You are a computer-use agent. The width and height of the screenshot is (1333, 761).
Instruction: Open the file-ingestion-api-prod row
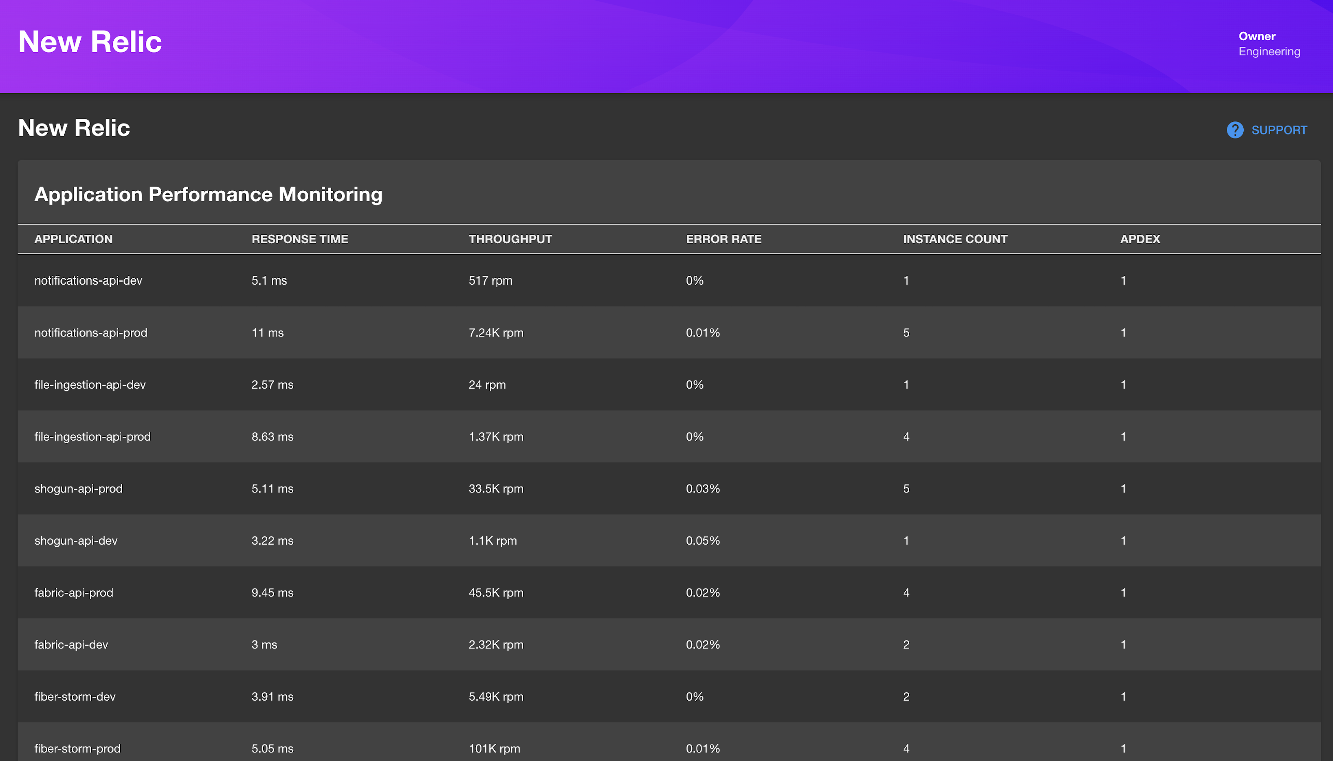click(x=92, y=436)
